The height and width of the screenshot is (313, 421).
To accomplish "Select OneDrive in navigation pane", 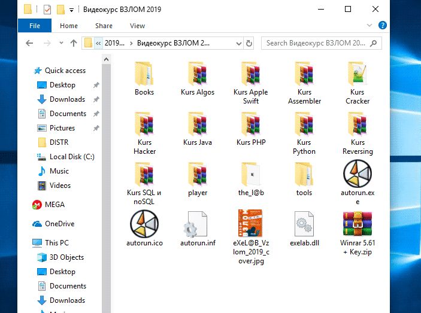I will [59, 224].
